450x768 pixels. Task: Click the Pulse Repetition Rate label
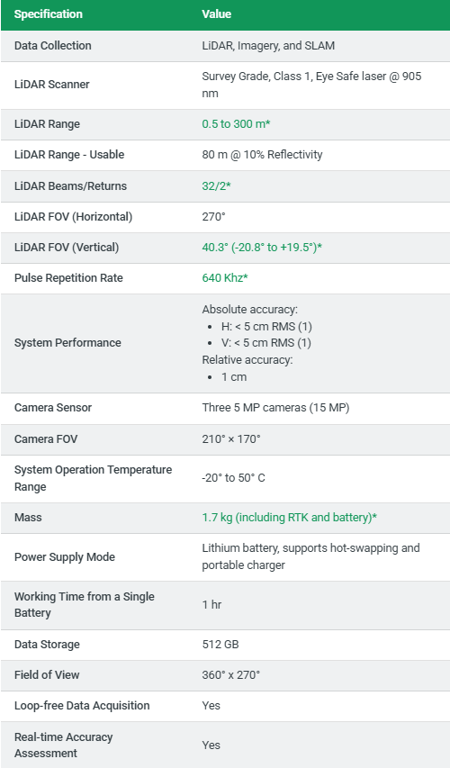click(x=68, y=277)
